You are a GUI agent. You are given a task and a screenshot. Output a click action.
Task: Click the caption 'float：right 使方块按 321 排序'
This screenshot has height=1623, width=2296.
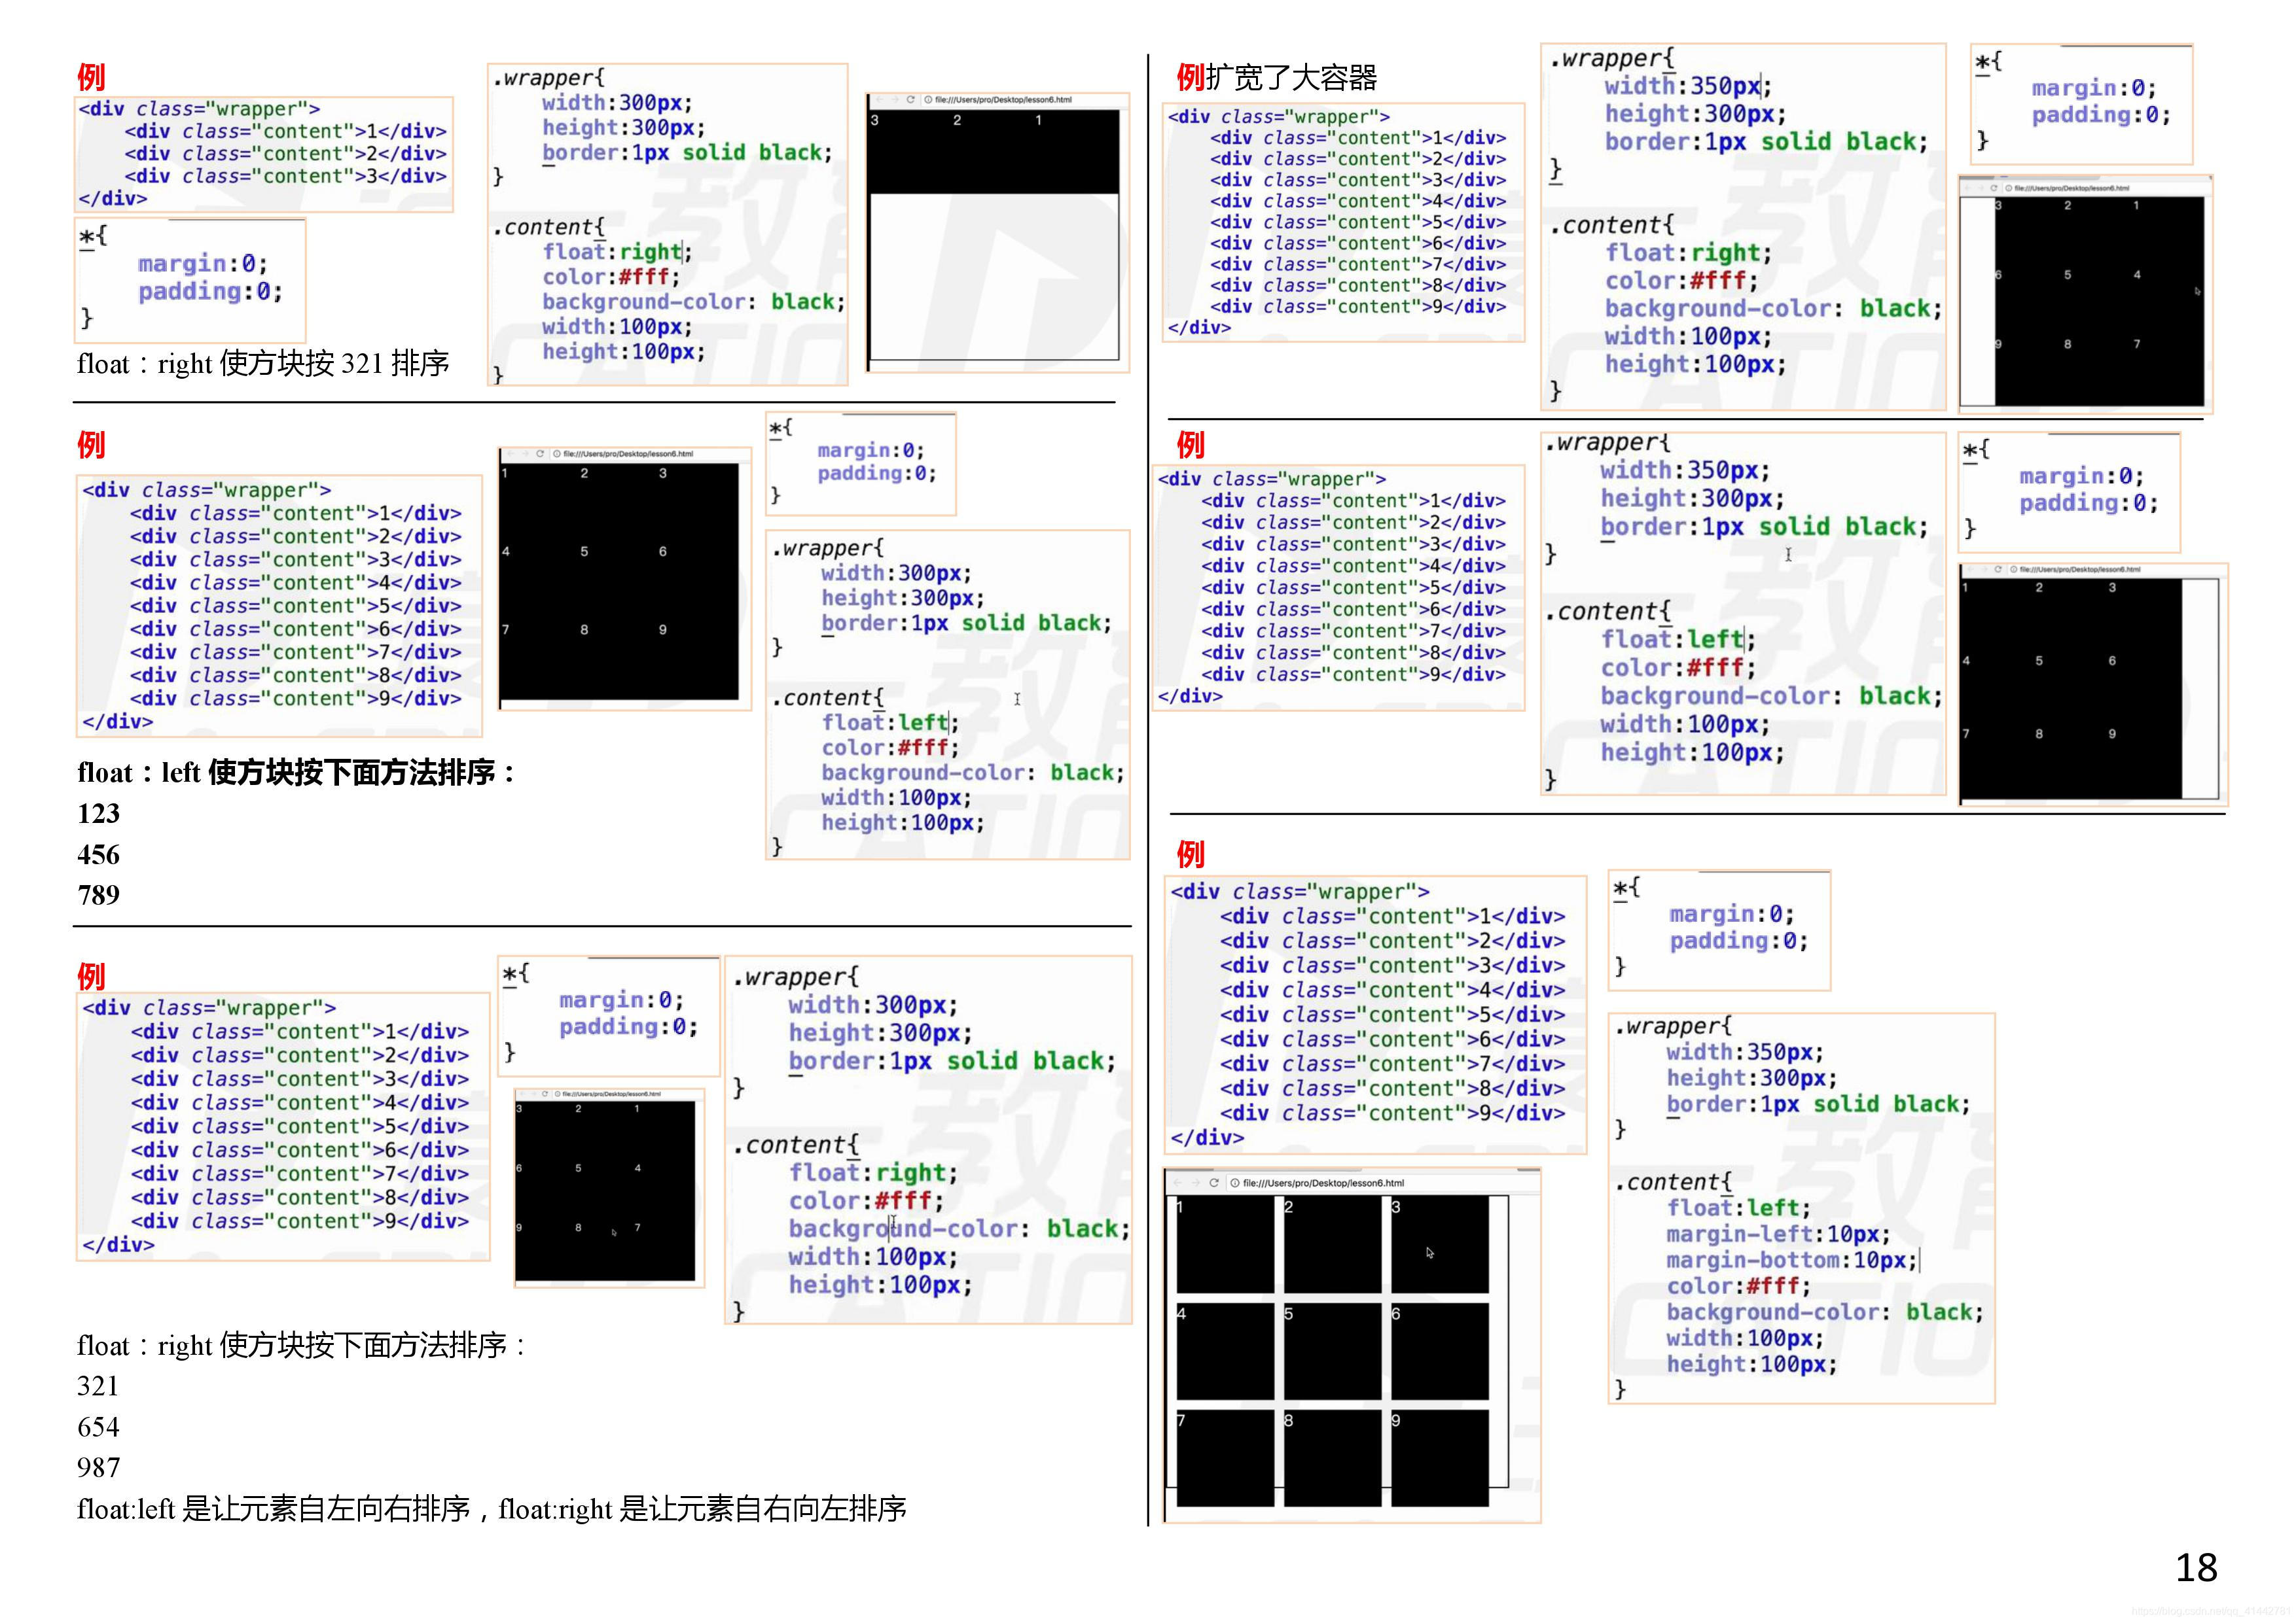(x=263, y=364)
